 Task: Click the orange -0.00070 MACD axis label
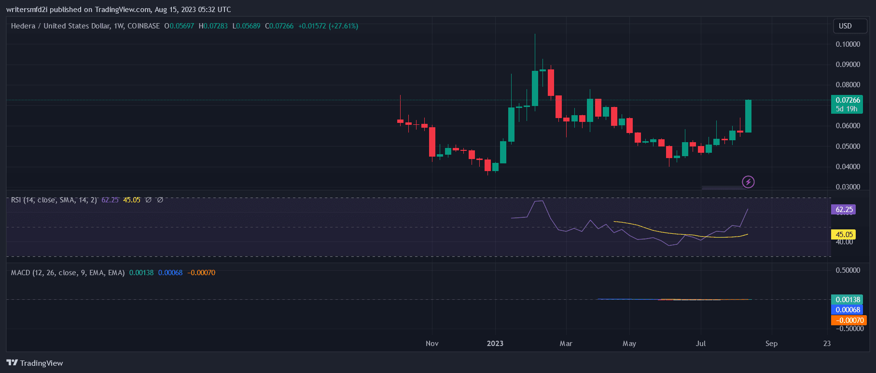click(848, 320)
